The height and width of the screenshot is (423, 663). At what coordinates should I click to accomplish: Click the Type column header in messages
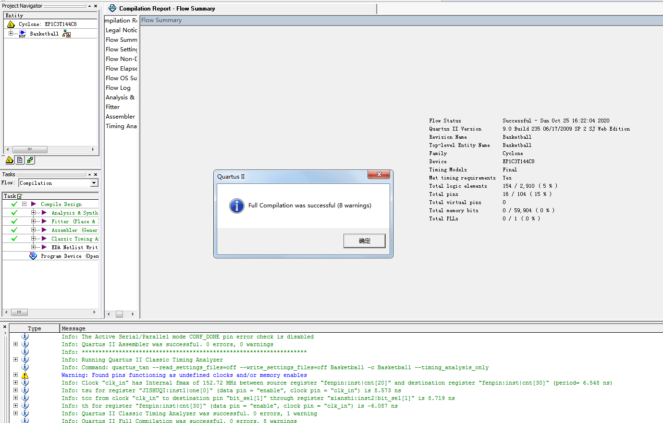click(x=35, y=328)
